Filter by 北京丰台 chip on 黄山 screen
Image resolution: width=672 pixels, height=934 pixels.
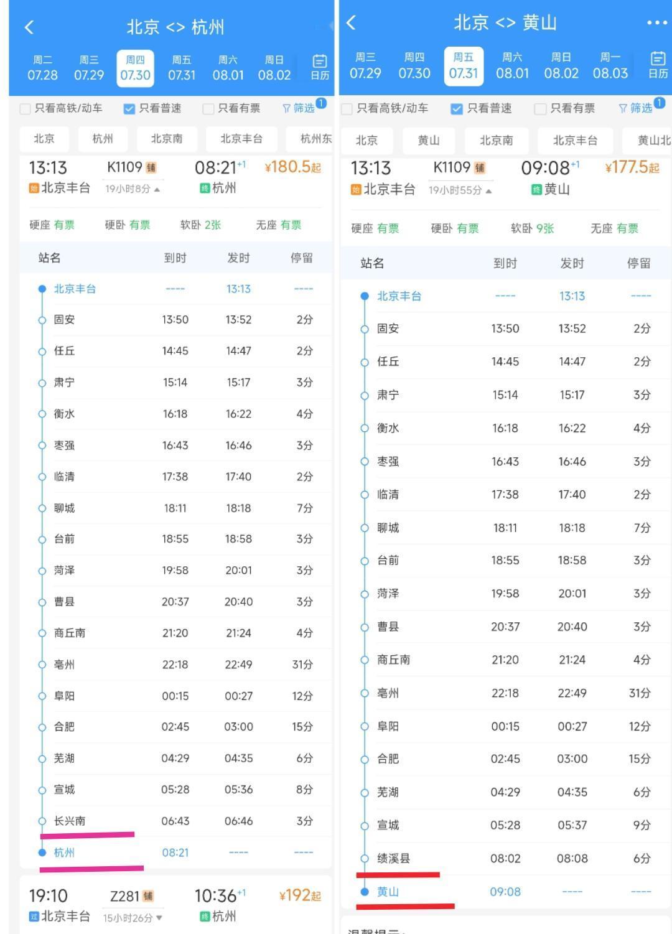click(x=576, y=141)
